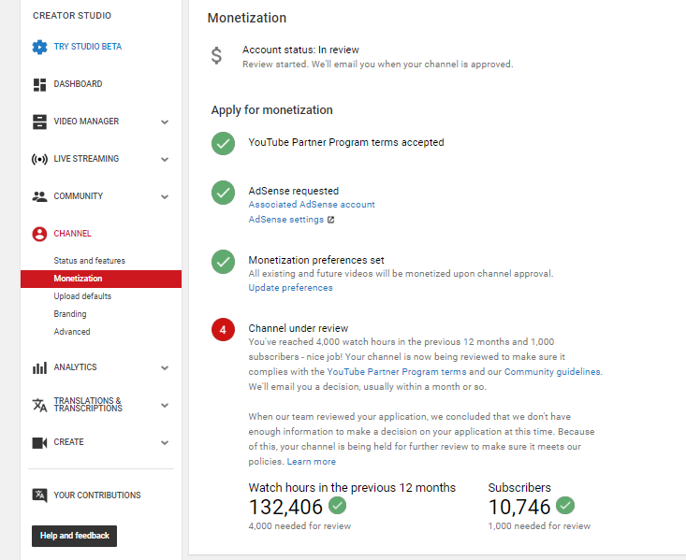Open Status and features submenu
The image size is (686, 560).
(x=89, y=261)
